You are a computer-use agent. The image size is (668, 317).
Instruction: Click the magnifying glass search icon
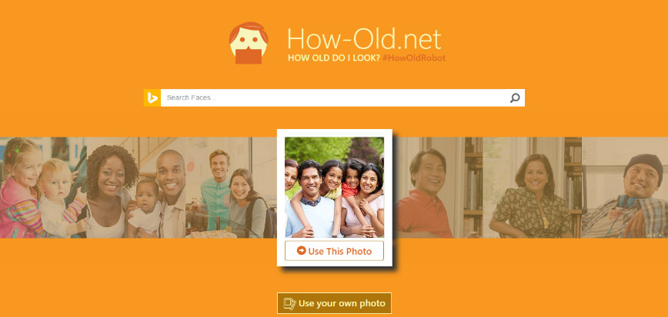[515, 97]
